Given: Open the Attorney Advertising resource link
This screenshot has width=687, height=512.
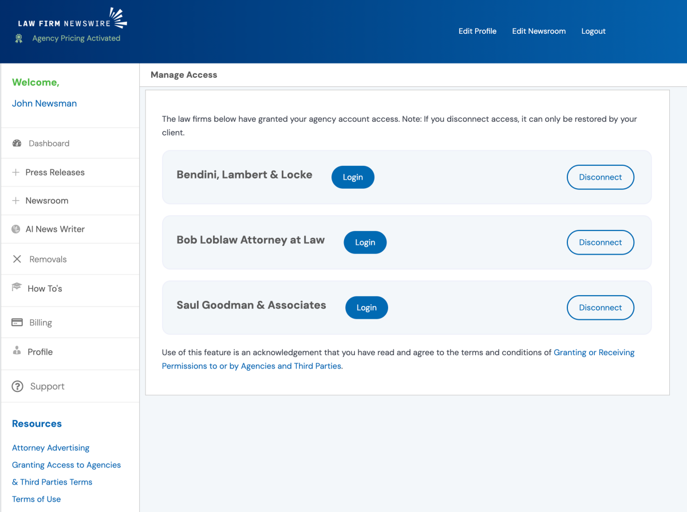Looking at the screenshot, I should 51,448.
